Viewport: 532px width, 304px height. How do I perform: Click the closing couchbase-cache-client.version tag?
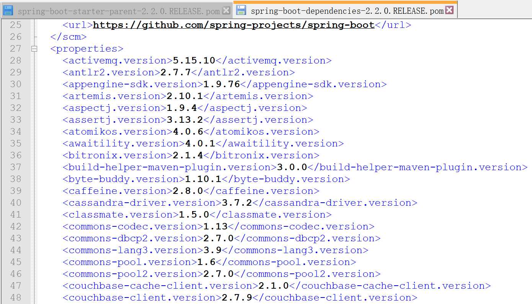tap(390, 286)
